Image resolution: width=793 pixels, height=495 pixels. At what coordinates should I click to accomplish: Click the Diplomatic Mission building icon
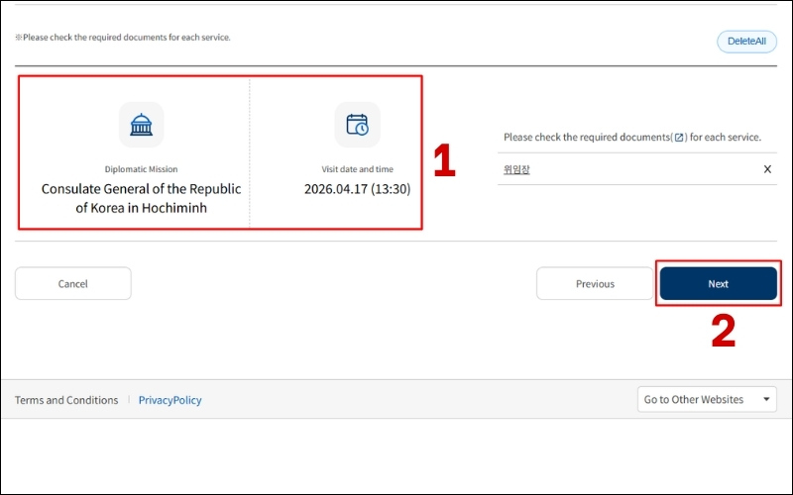tap(141, 125)
